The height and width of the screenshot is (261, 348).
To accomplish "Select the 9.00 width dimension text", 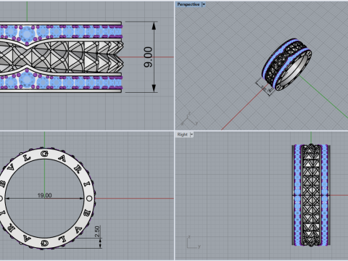I will [x=148, y=57].
